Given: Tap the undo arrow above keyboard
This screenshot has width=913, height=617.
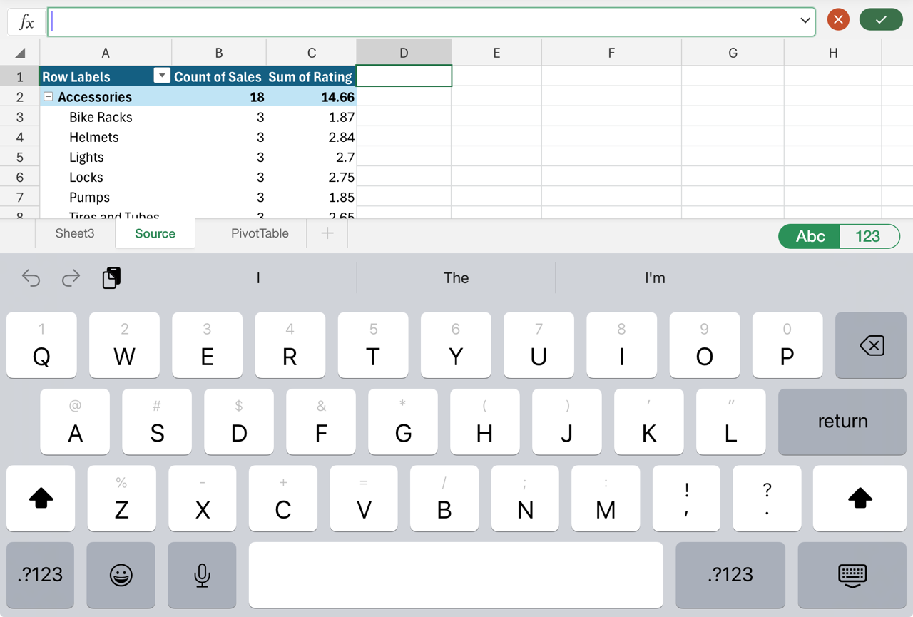Looking at the screenshot, I should coord(31,277).
